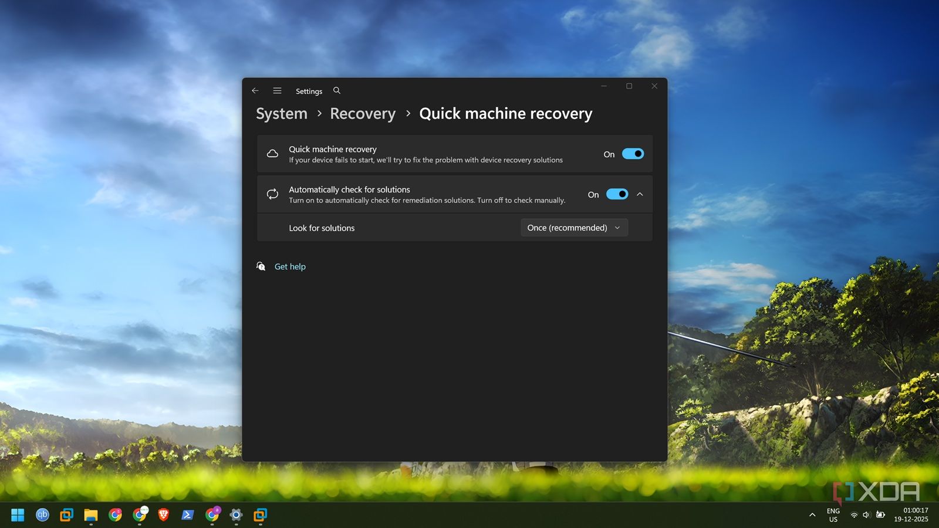Launch Brave browser from the taskbar
The width and height of the screenshot is (939, 528).
click(163, 515)
